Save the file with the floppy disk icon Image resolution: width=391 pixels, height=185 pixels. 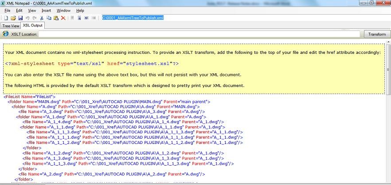[20, 18]
